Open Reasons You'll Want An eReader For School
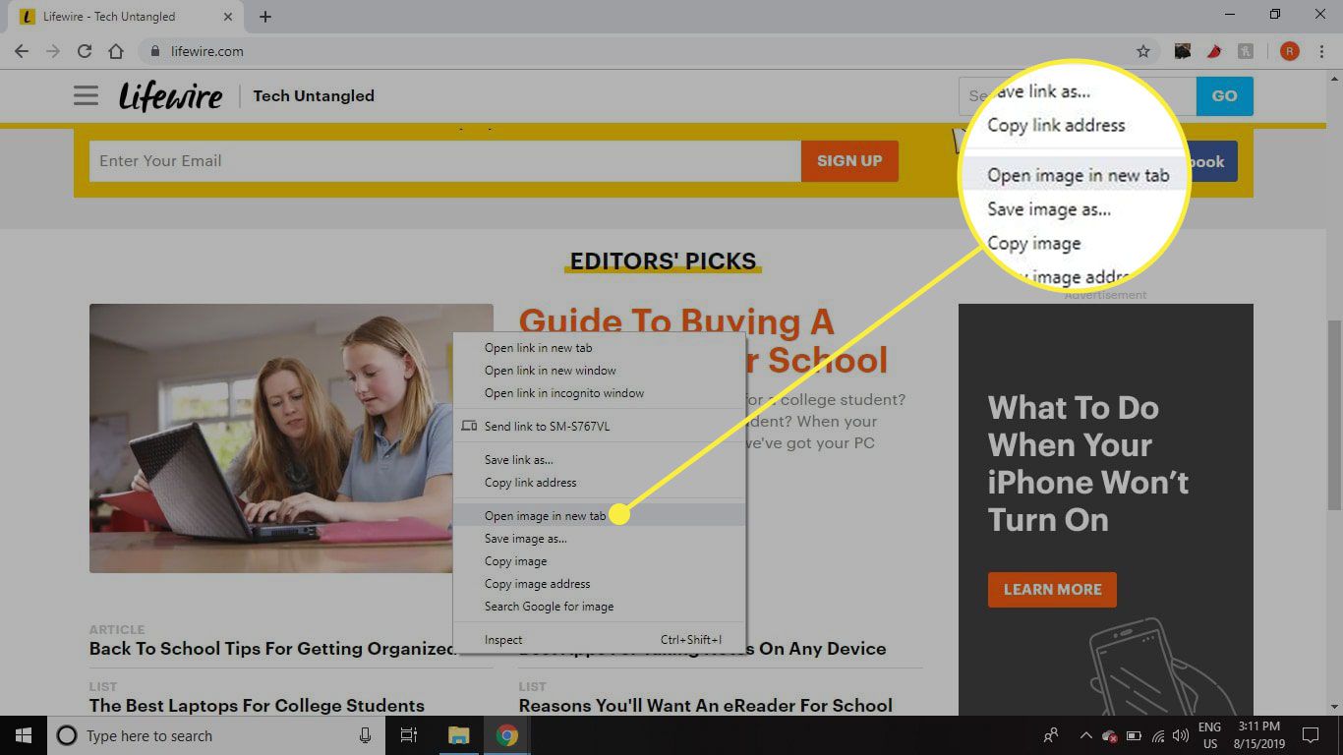The image size is (1343, 755). [706, 706]
